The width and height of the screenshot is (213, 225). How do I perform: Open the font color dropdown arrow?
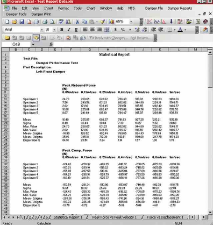tap(185, 30)
